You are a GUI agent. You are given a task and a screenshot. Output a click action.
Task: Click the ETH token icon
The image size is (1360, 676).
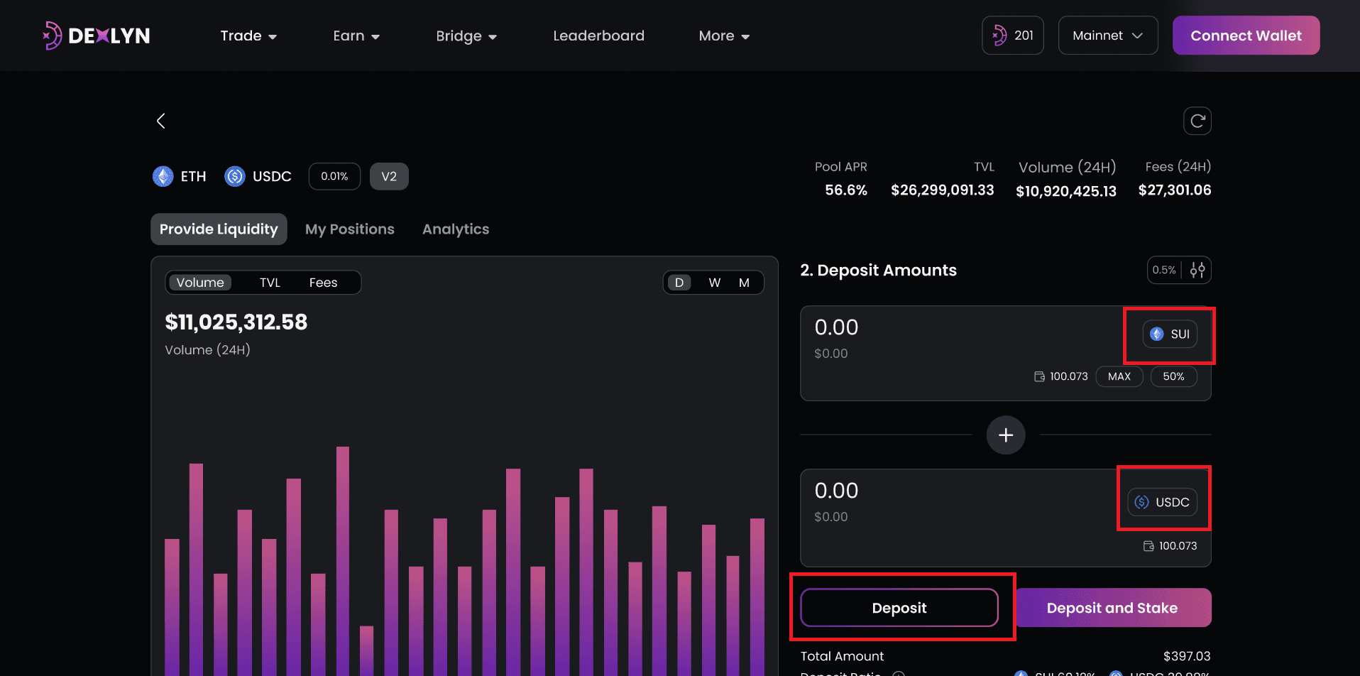tap(163, 176)
